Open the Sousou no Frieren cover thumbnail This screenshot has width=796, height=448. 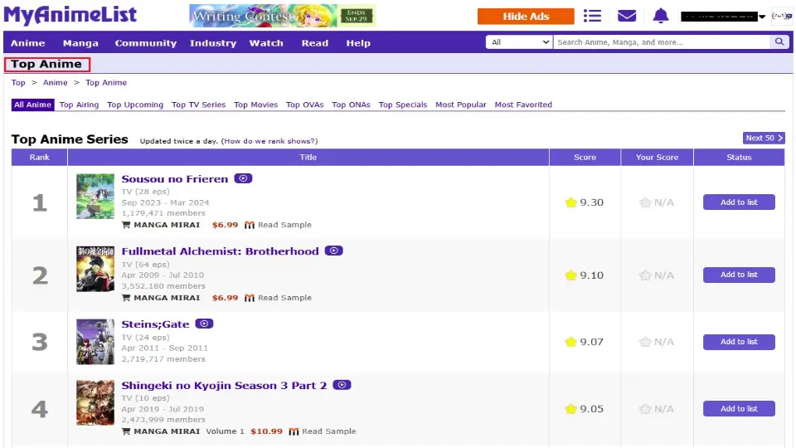click(95, 196)
